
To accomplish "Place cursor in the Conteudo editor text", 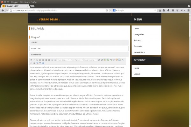I will coord(77,96).
